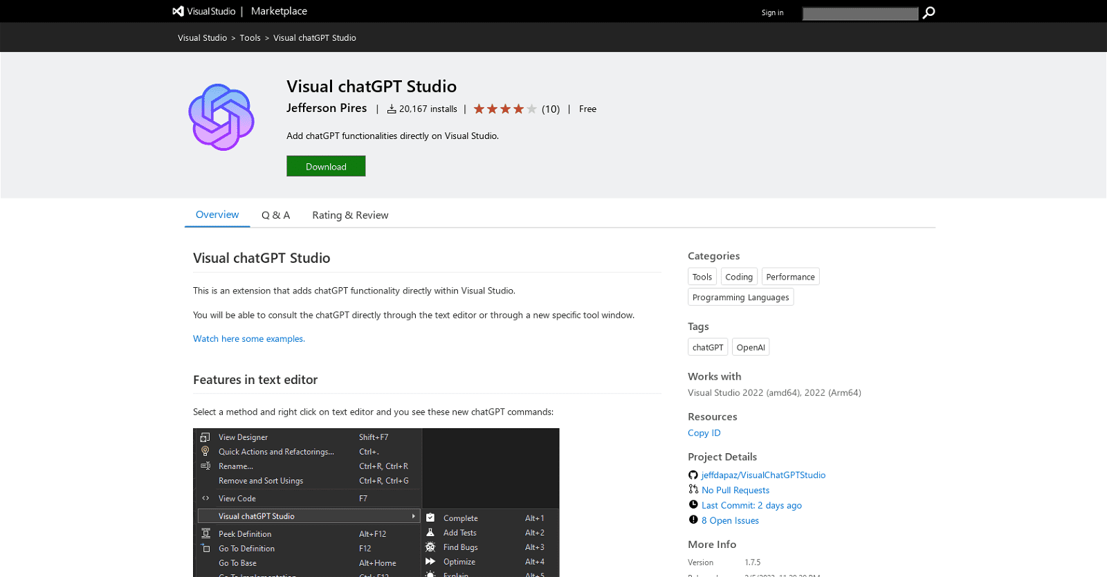Click version number 1.7.5
Viewport: 1107px width, 577px height.
pos(753,562)
